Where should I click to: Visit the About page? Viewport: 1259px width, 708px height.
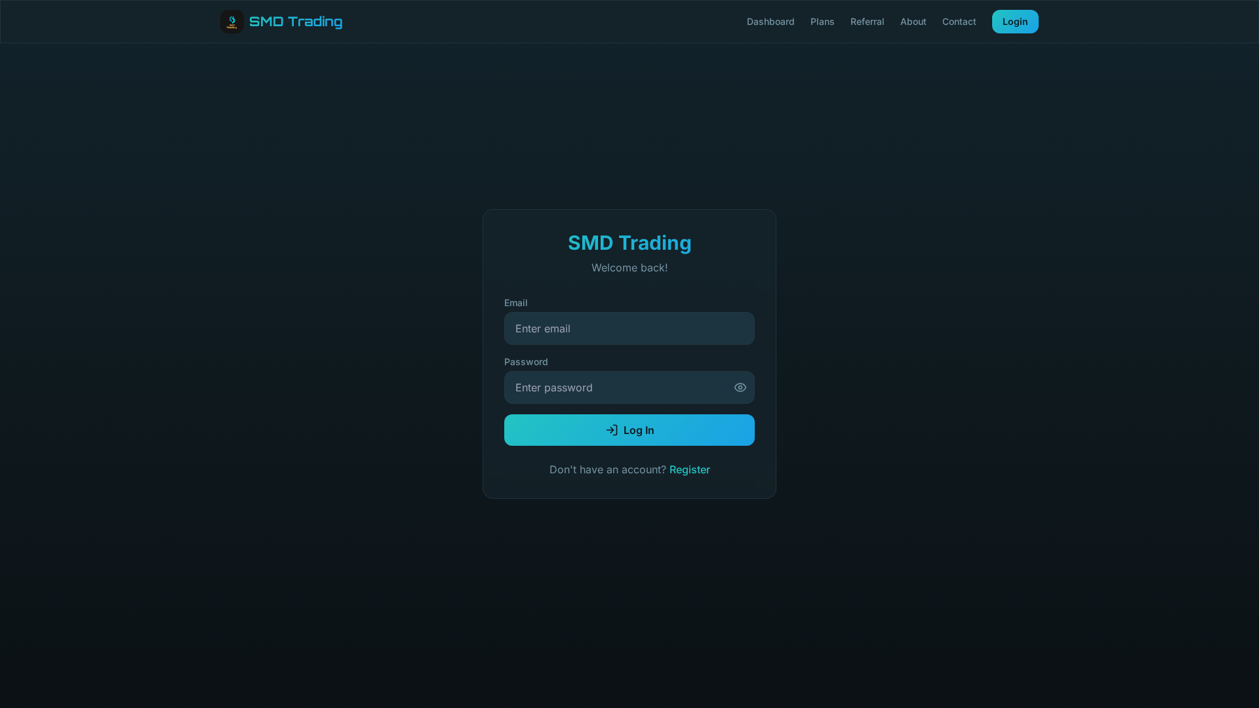[913, 22]
